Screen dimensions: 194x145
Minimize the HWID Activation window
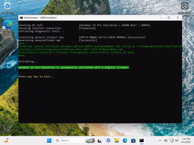160,18
